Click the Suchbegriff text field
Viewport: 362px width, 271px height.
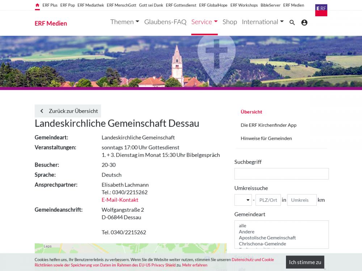pyautogui.click(x=281, y=174)
